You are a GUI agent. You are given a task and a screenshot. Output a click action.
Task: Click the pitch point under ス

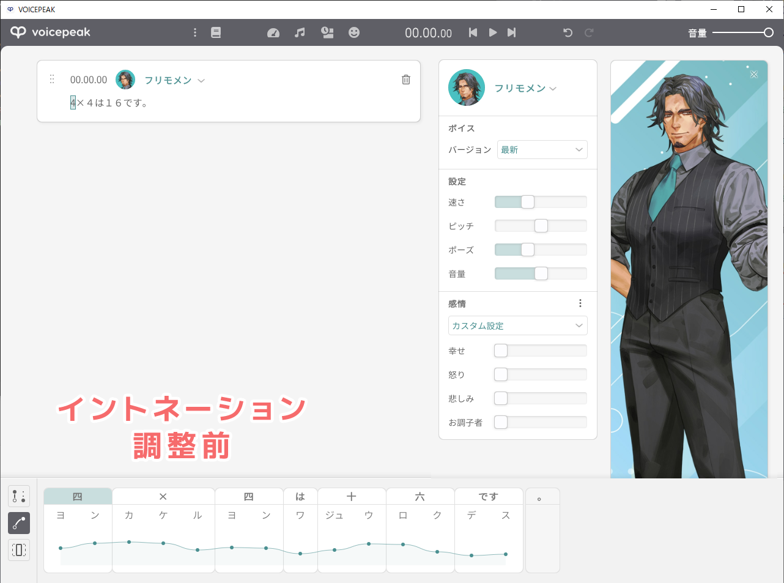506,554
